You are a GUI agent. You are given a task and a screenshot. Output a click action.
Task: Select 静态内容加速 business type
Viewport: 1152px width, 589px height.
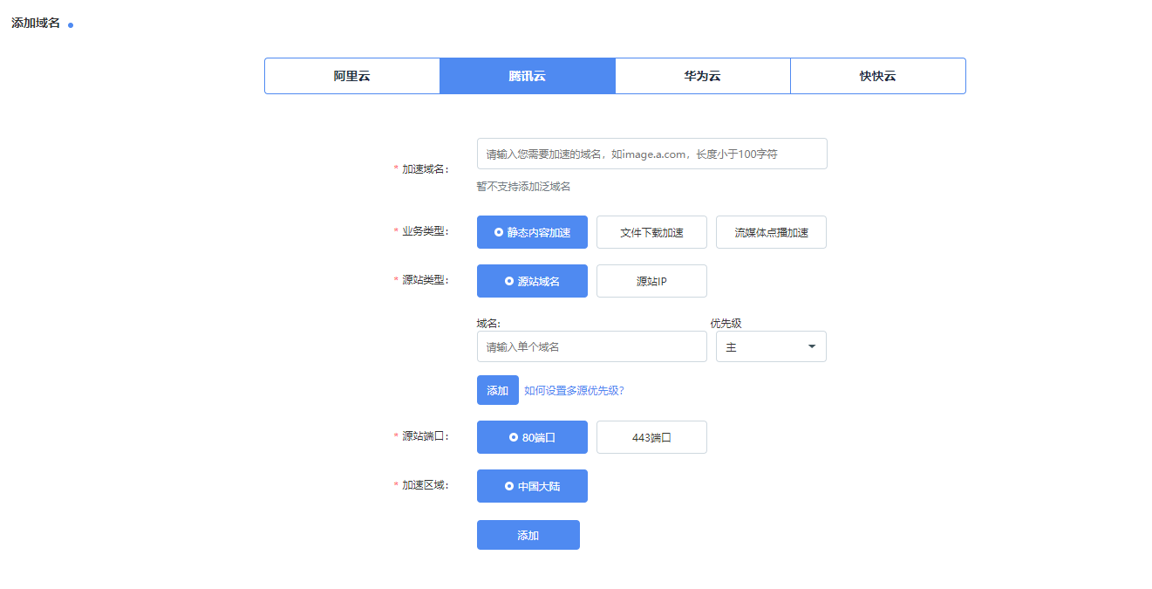coord(532,232)
